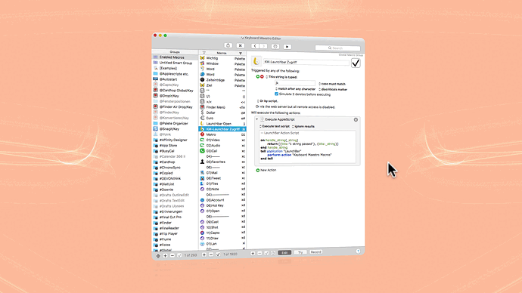Toggle enable checkmark for actions at bottom

[x=266, y=253]
